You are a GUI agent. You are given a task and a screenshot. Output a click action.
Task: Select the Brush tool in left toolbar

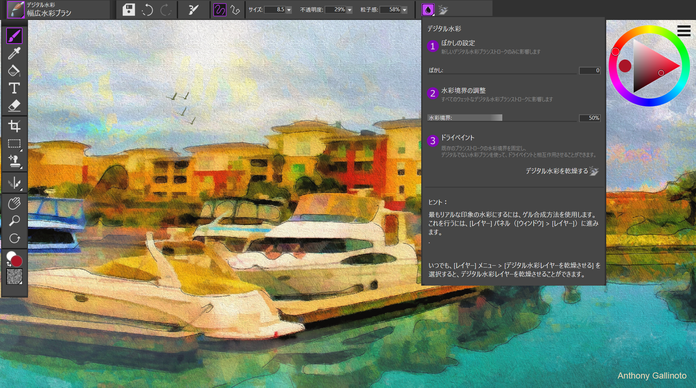[14, 36]
